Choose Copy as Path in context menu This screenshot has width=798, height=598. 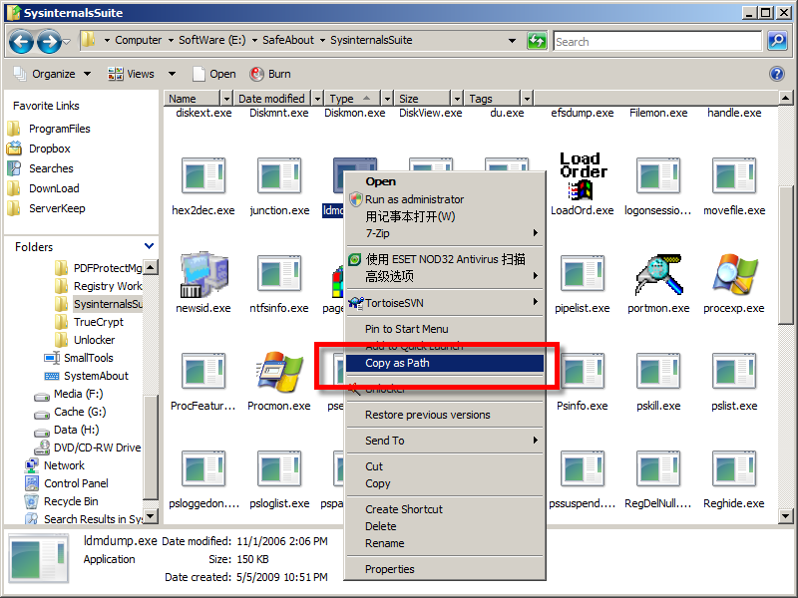coord(445,363)
